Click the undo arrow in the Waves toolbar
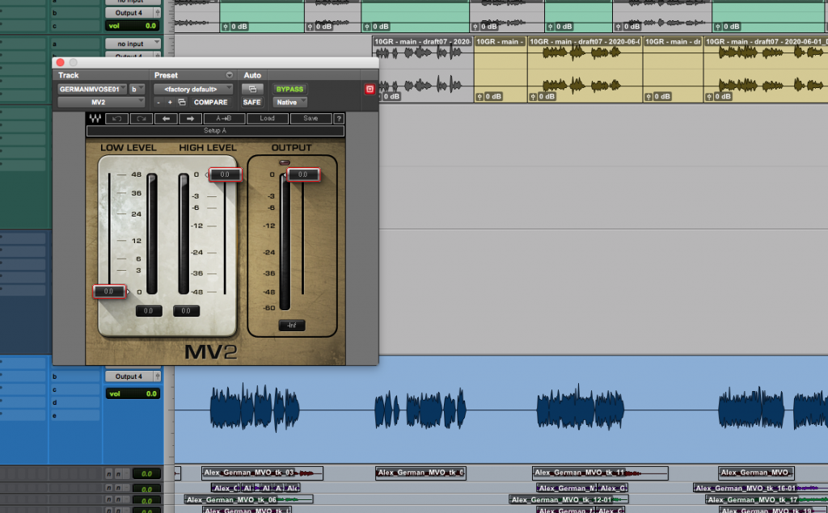The image size is (828, 513). [x=116, y=118]
